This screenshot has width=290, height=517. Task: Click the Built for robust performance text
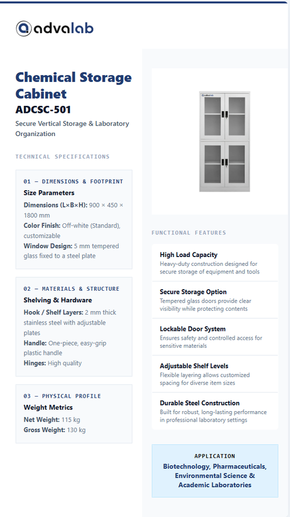pyautogui.click(x=213, y=416)
